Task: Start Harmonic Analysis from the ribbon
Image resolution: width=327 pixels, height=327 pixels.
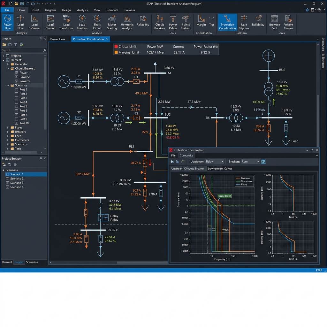Action: pos(127,22)
